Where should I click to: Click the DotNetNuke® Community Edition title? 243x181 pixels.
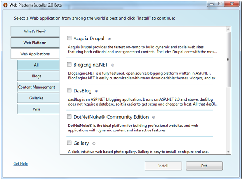(x=111, y=117)
